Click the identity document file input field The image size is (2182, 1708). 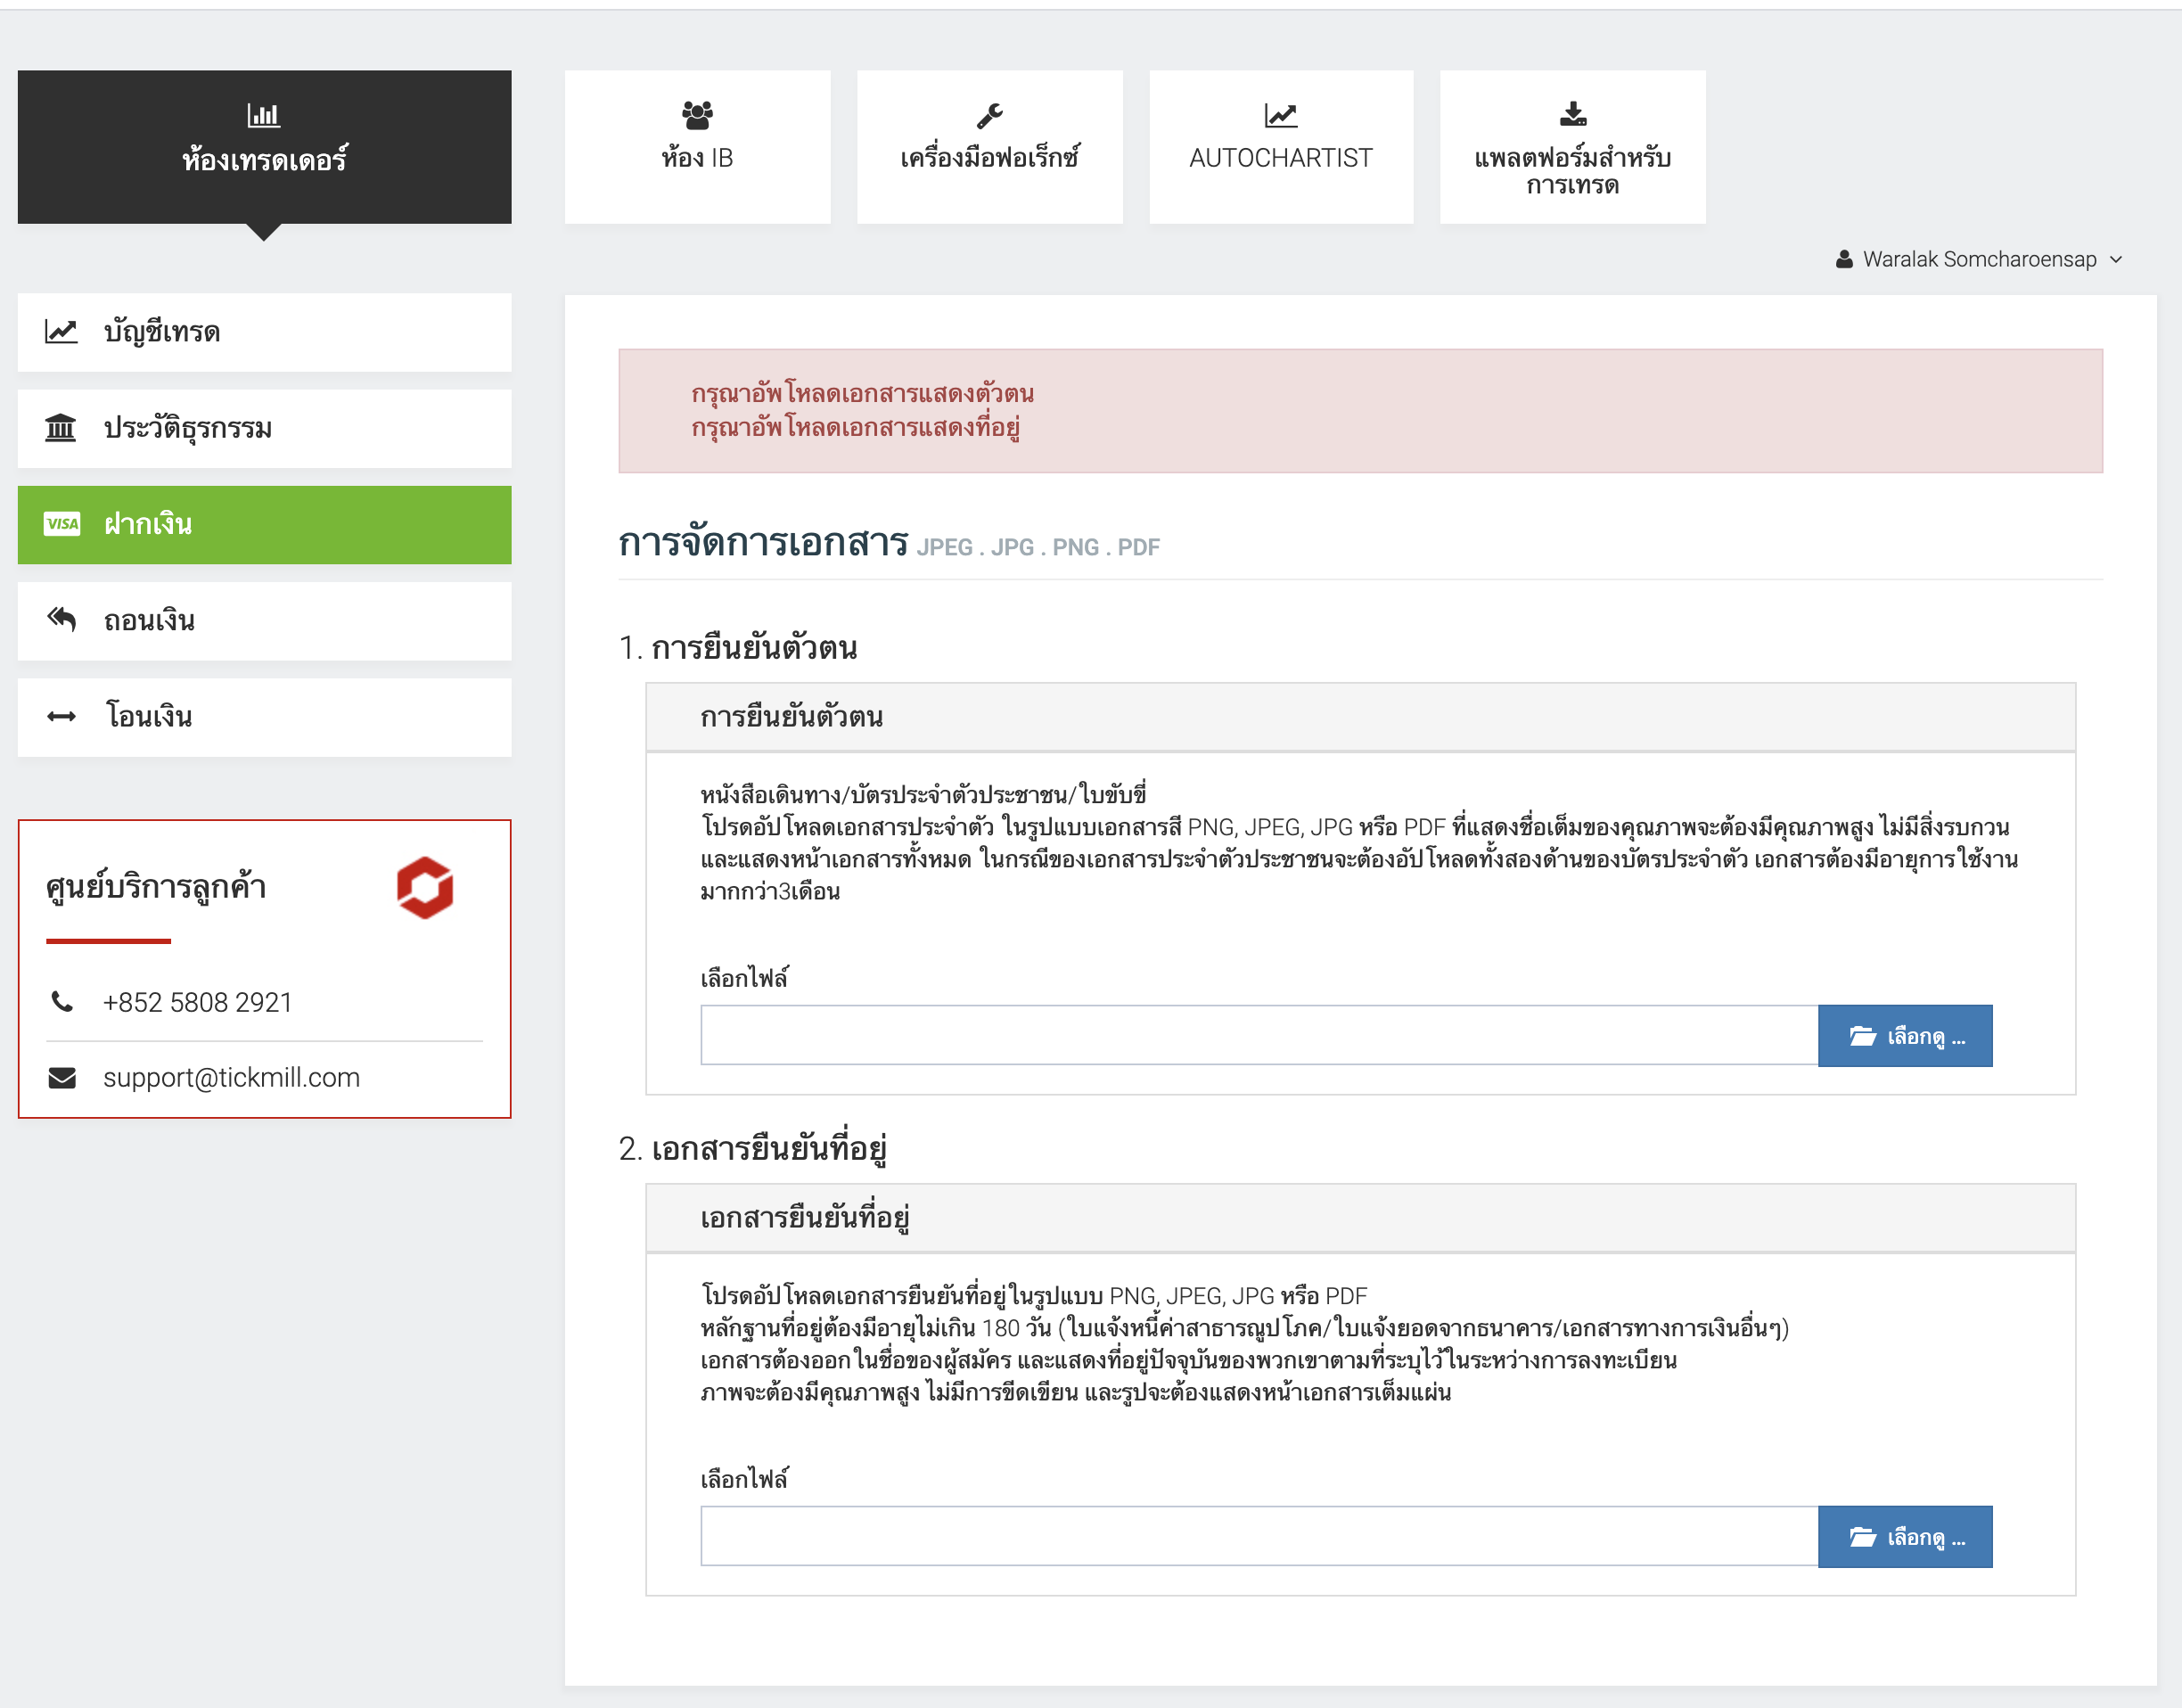[x=1258, y=1036]
